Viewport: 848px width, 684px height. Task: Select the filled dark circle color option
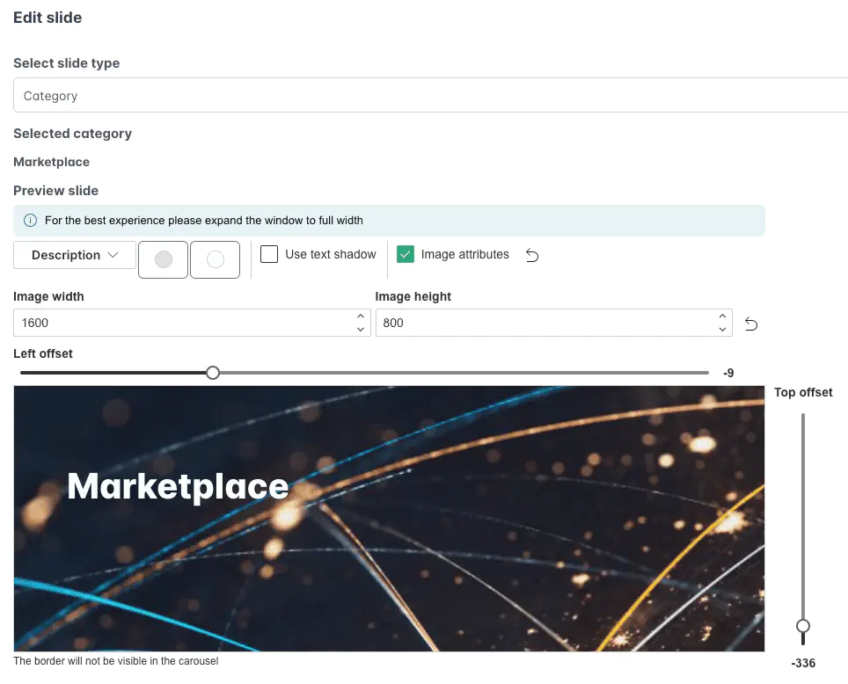(163, 259)
